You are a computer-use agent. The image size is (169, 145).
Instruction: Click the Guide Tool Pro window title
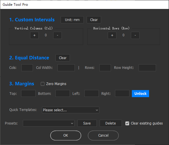(x=15, y=5)
